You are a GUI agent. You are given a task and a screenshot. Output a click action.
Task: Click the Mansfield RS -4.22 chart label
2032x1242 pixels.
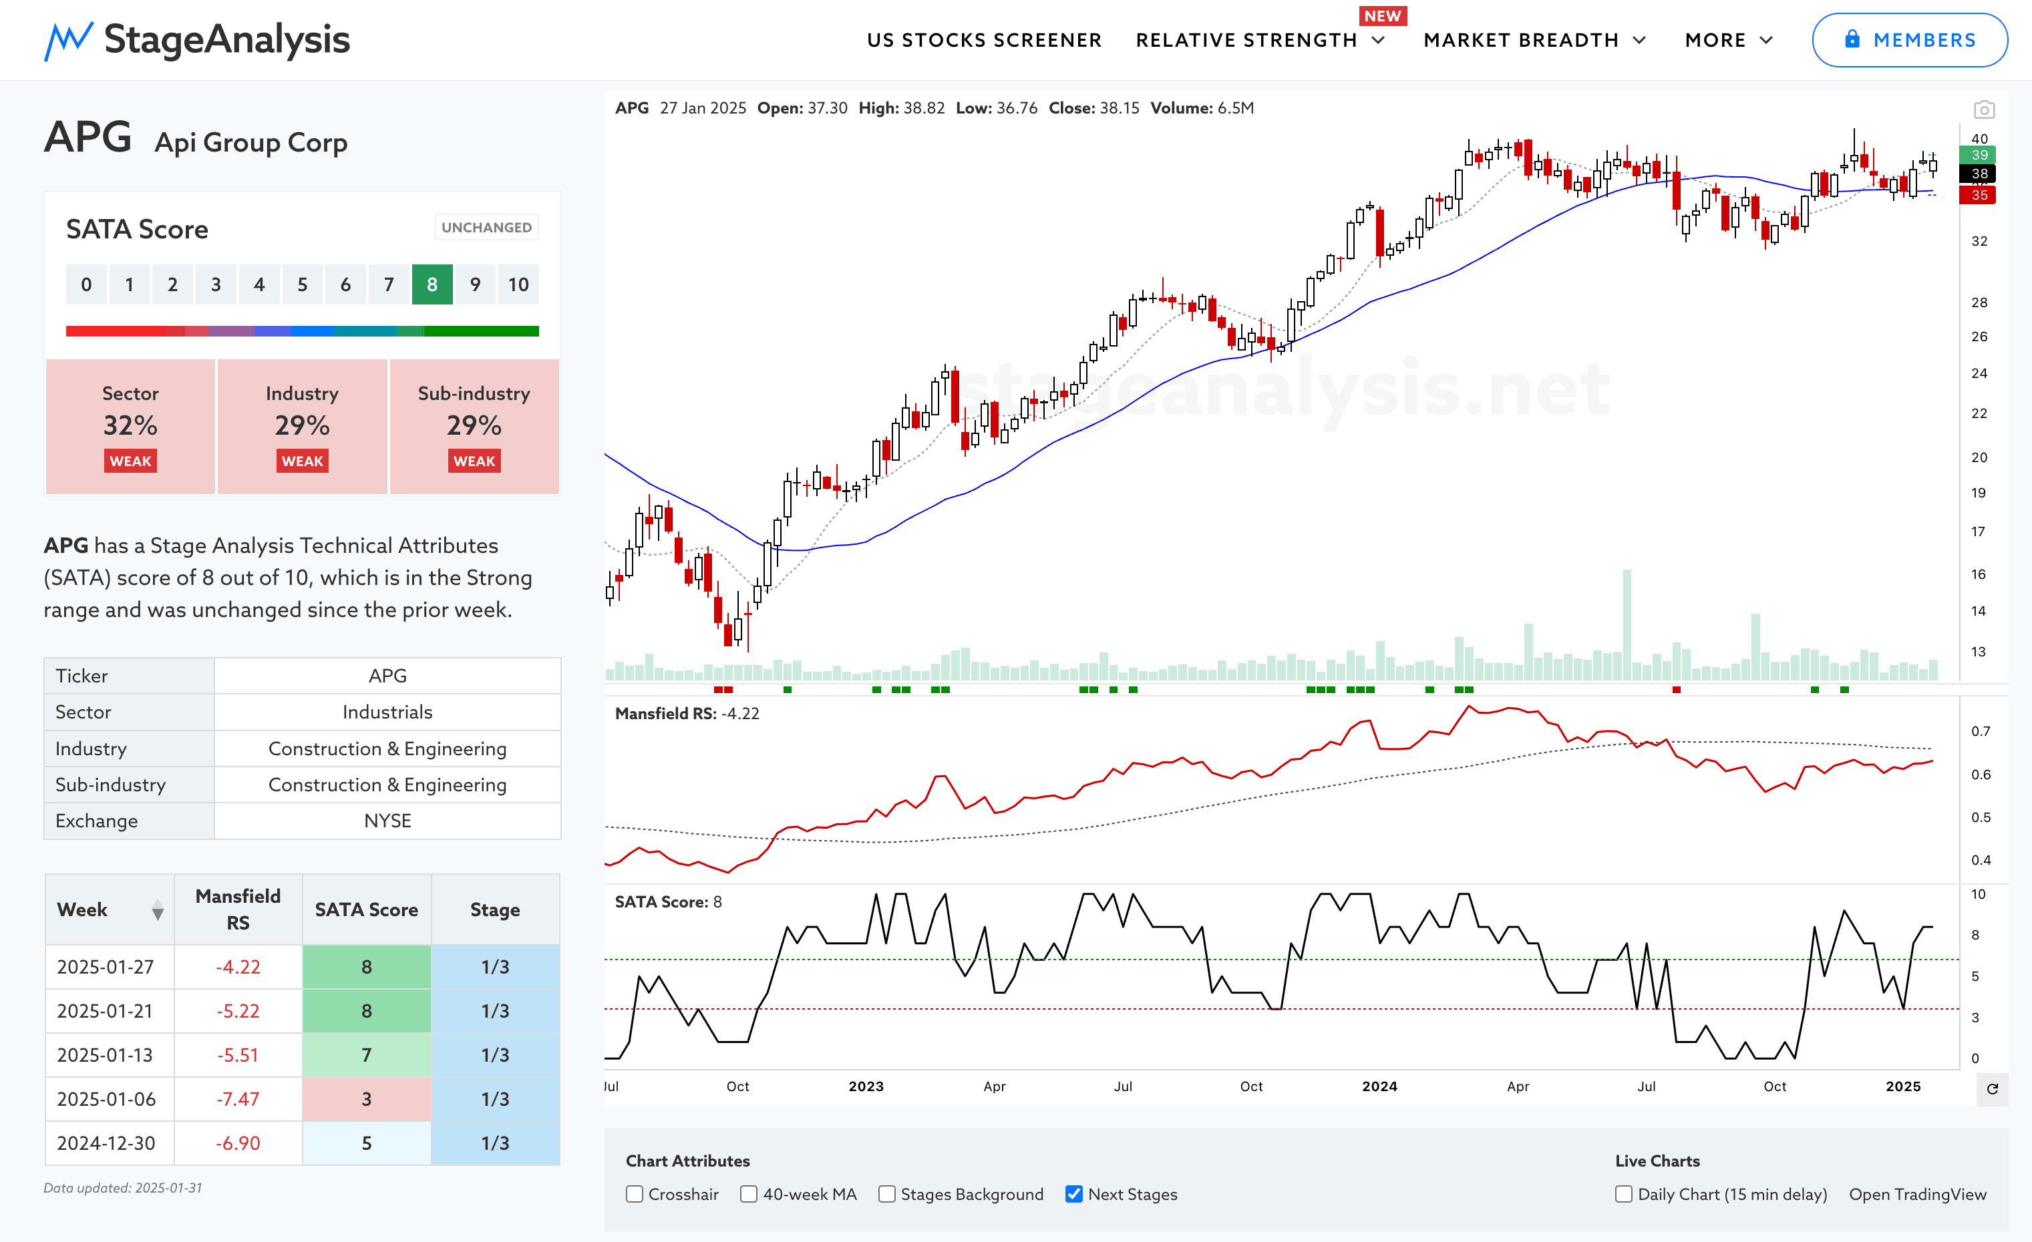pyautogui.click(x=687, y=714)
